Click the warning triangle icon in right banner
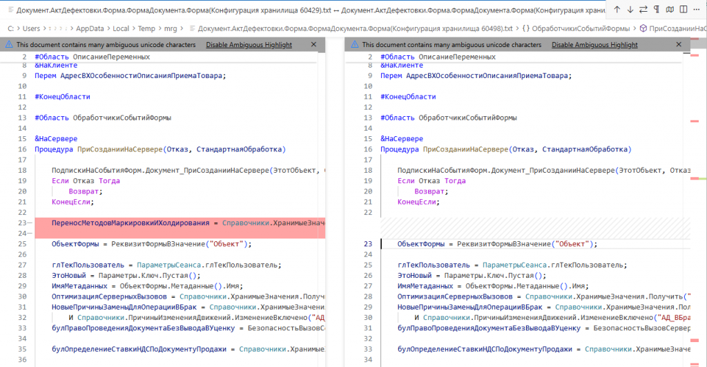 355,44
